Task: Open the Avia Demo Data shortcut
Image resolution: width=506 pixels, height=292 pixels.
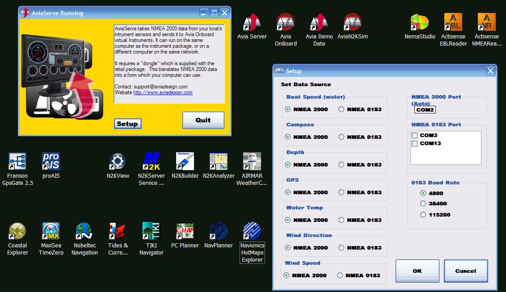Action: click(319, 29)
